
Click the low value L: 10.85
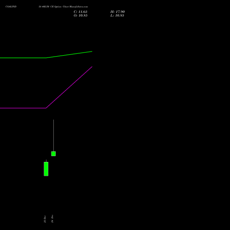(x=117, y=15)
